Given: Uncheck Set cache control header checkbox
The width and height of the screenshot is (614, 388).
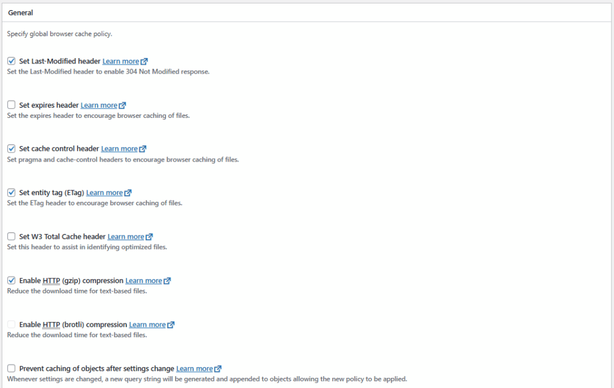Looking at the screenshot, I should (x=11, y=148).
